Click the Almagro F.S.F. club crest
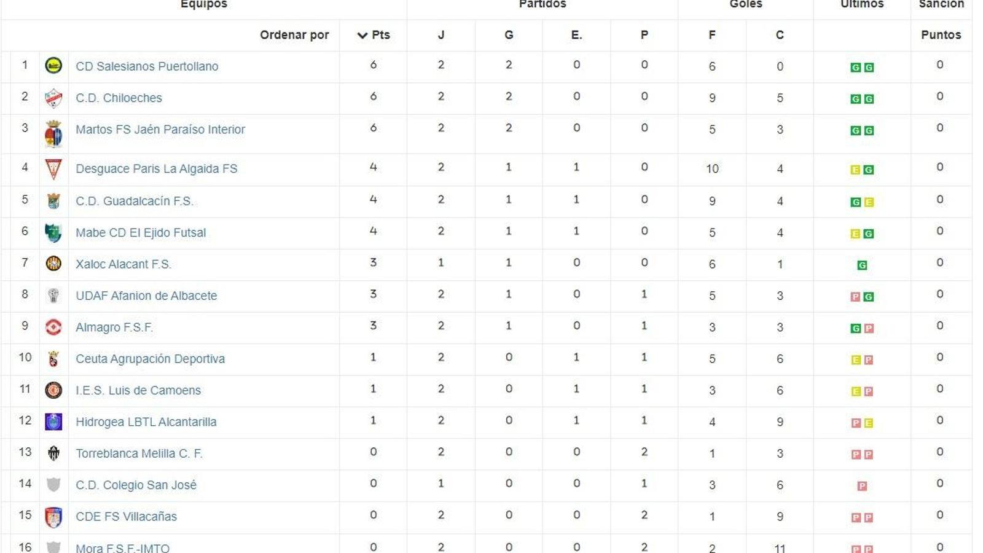This screenshot has height=553, width=983. pyautogui.click(x=54, y=326)
